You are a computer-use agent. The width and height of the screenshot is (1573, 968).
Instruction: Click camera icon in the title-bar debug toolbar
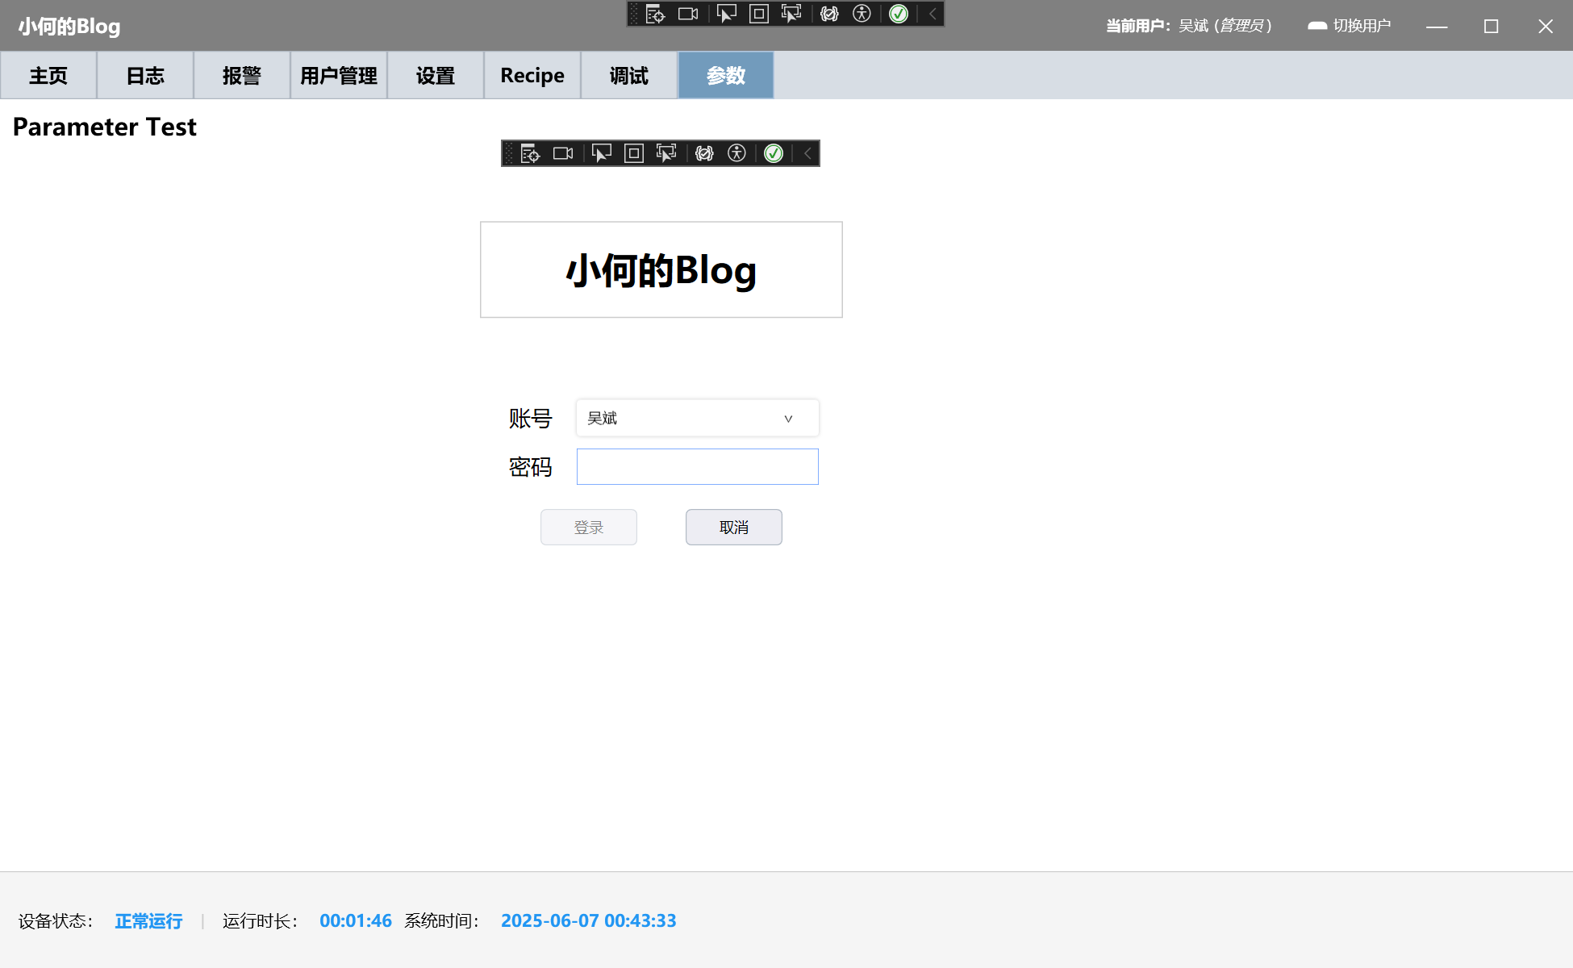pyautogui.click(x=688, y=14)
